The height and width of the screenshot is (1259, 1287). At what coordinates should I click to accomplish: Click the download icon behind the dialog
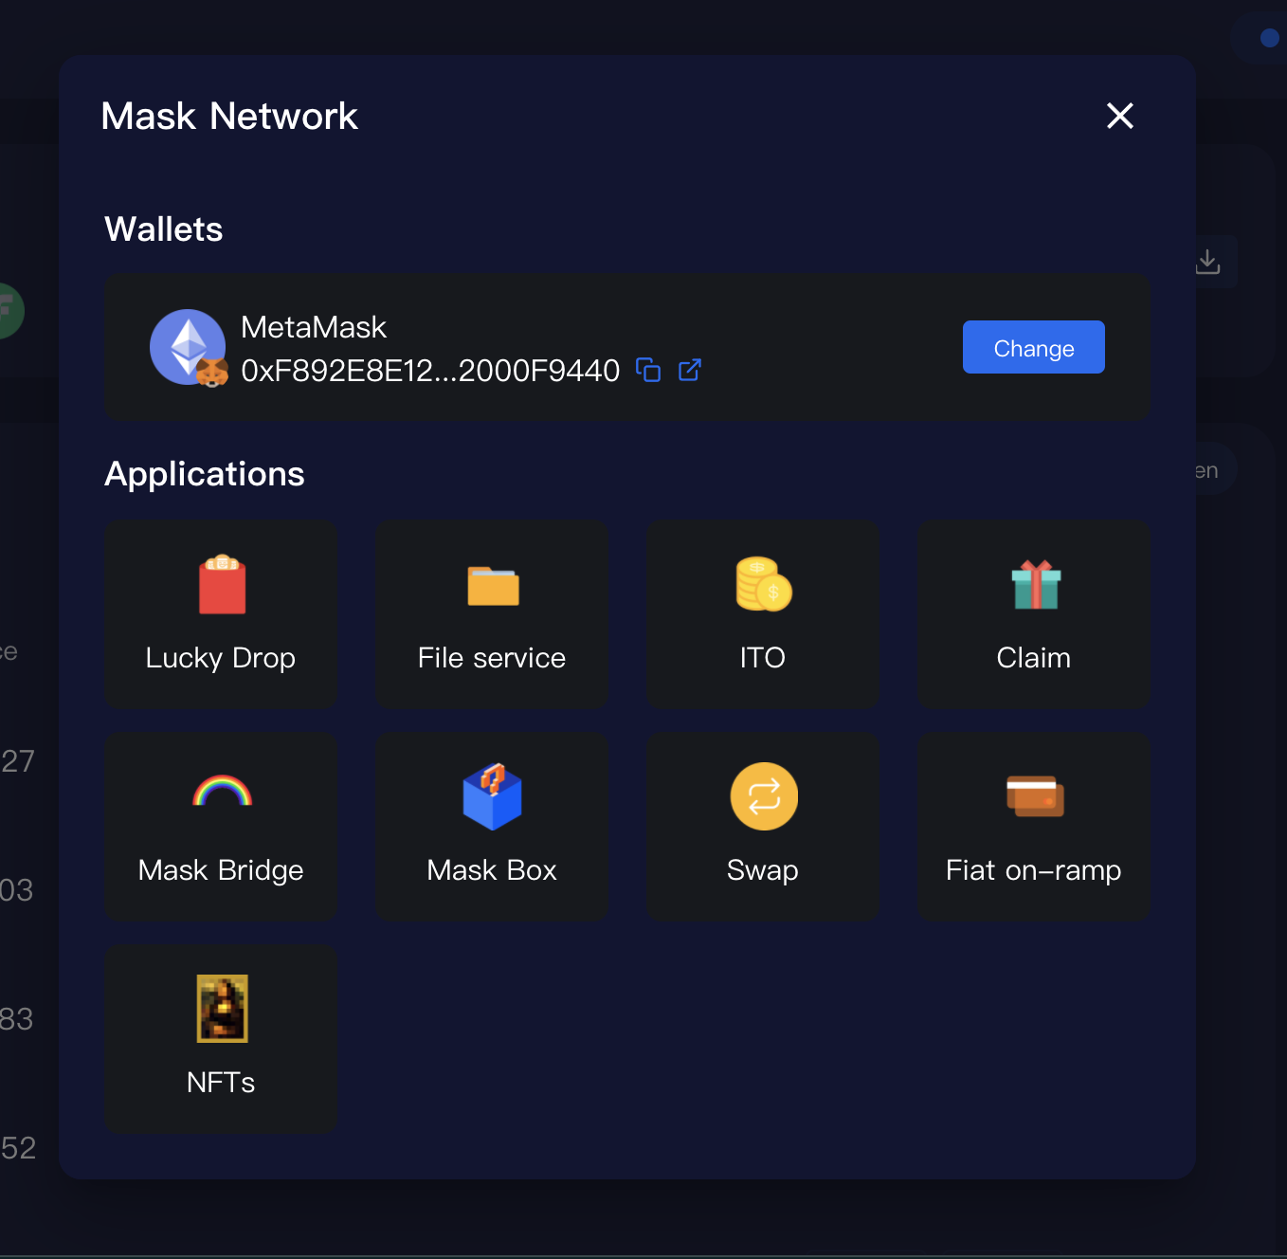click(1207, 262)
